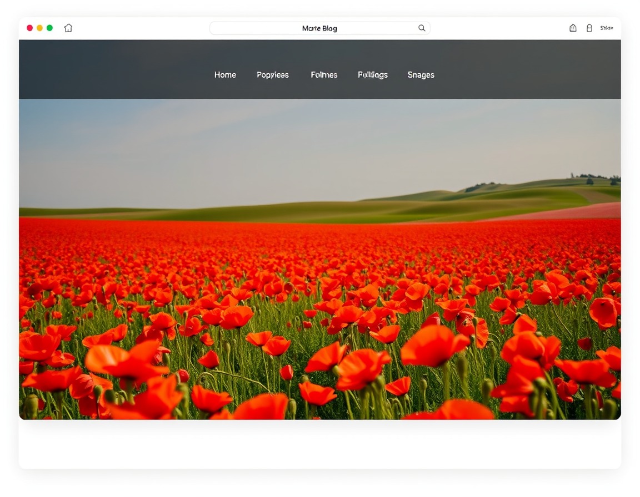640x497 pixels.
Task: Close the browser window with red button
Action: (x=30, y=28)
